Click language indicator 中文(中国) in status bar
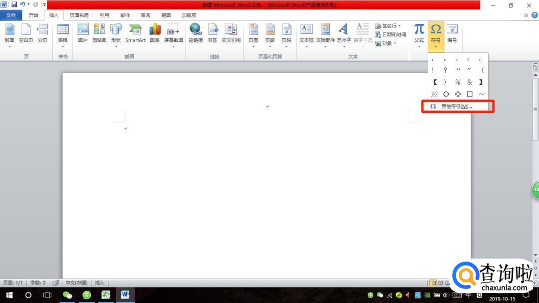 click(76, 283)
